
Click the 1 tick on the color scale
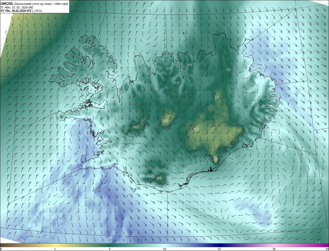[55, 249]
